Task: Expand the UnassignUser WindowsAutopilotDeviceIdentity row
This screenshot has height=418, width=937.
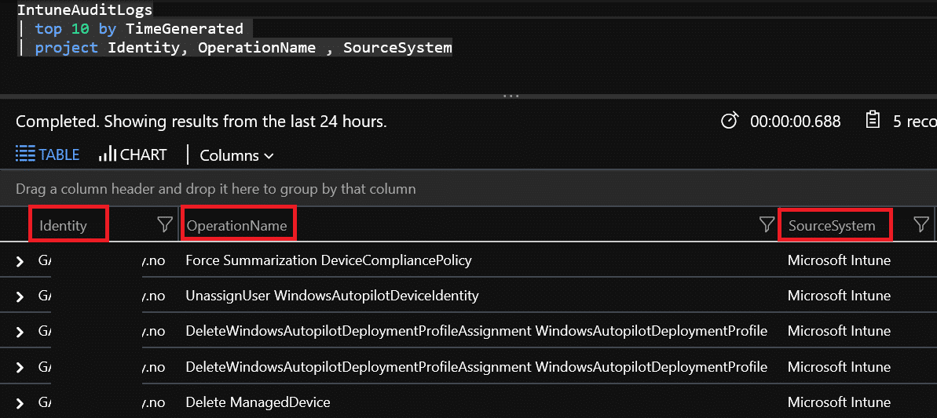Action: pyautogui.click(x=20, y=296)
